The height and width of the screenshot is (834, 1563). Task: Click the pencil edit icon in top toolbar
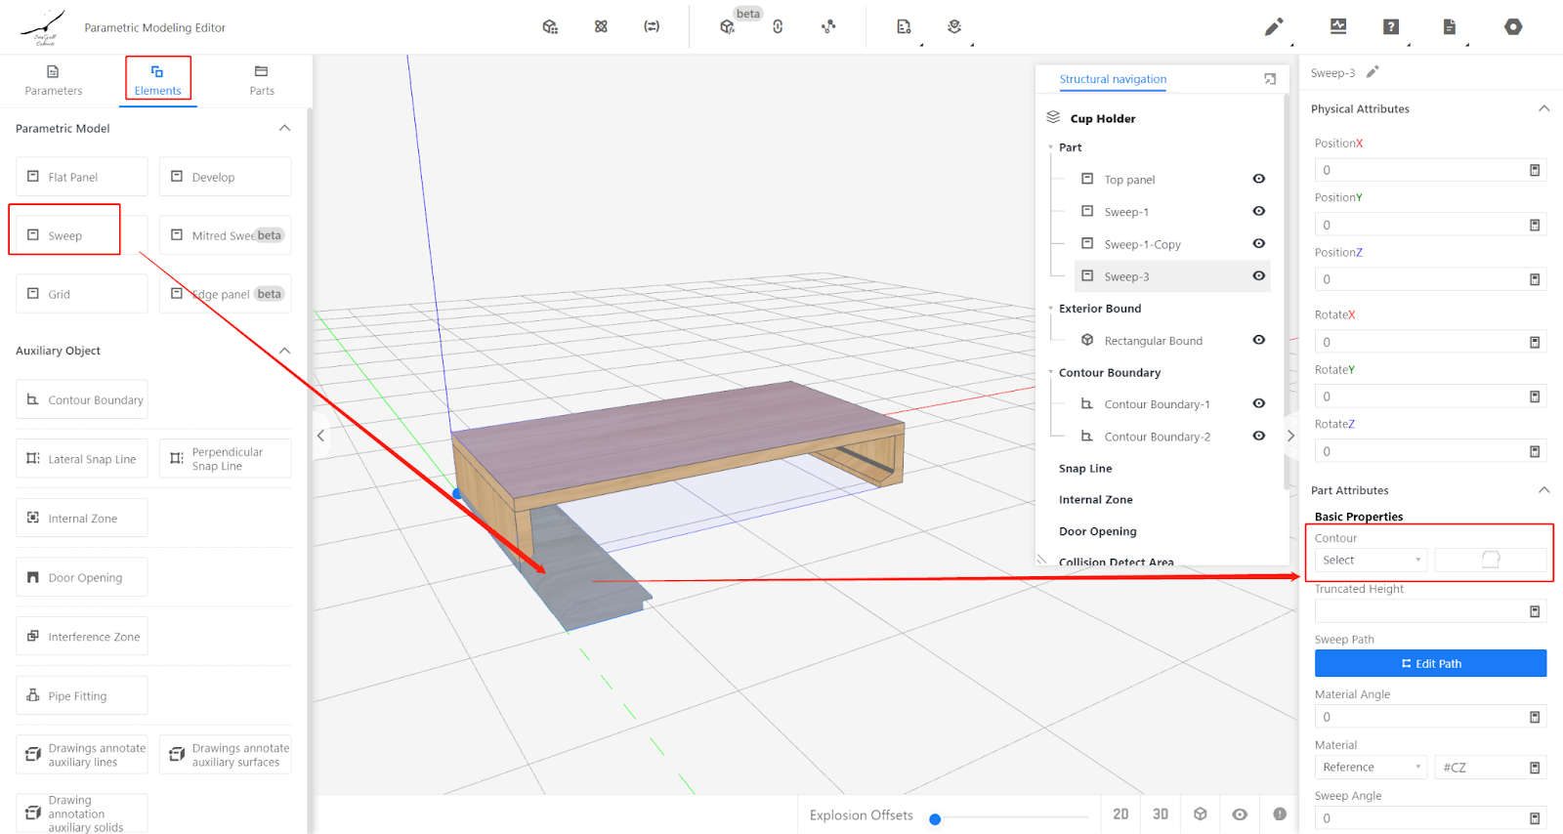coord(1274,27)
